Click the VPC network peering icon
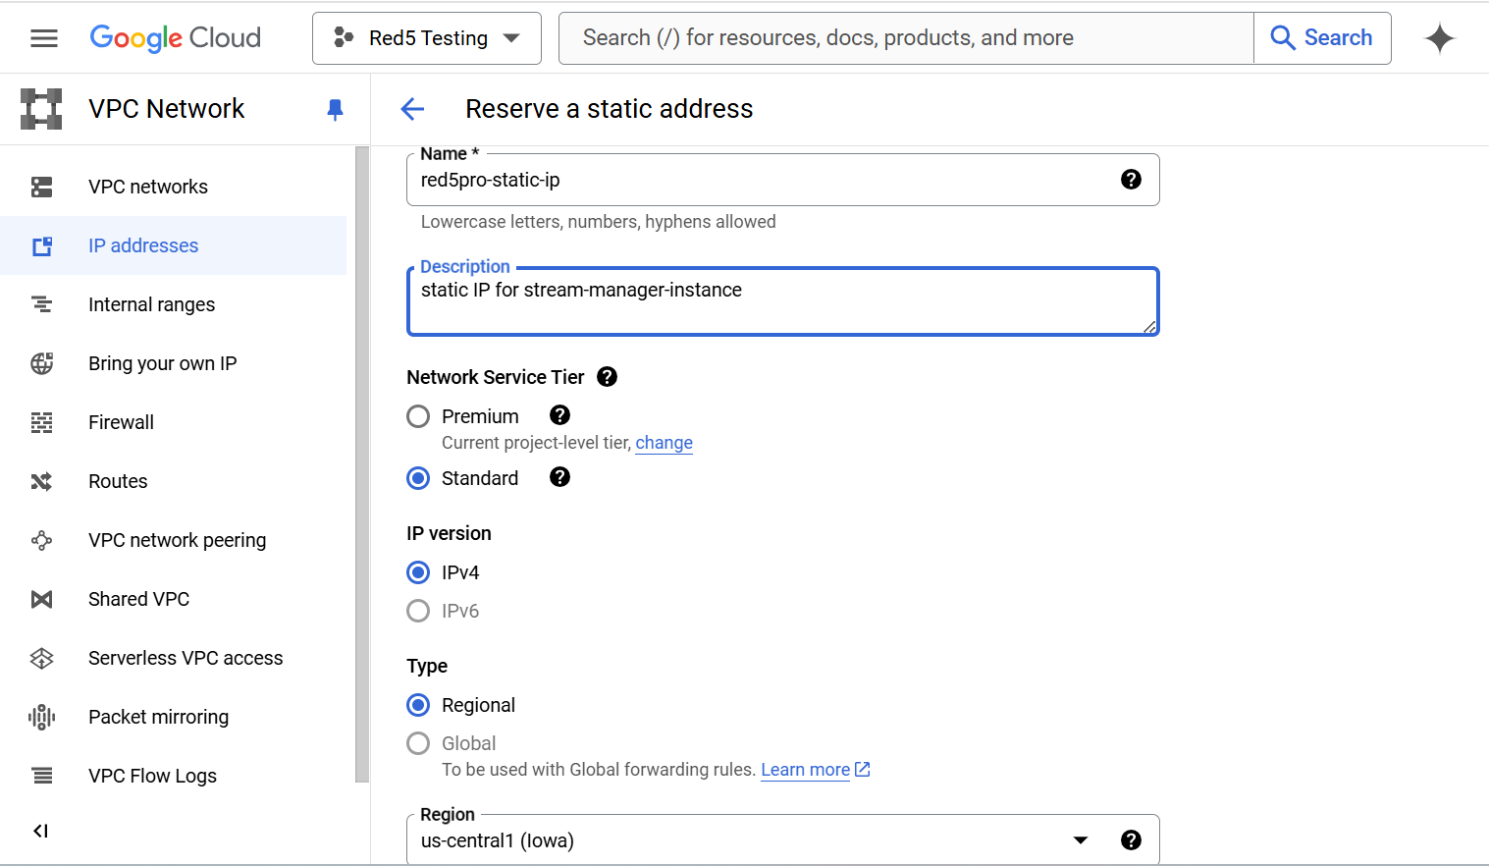The height and width of the screenshot is (866, 1489). 41,540
